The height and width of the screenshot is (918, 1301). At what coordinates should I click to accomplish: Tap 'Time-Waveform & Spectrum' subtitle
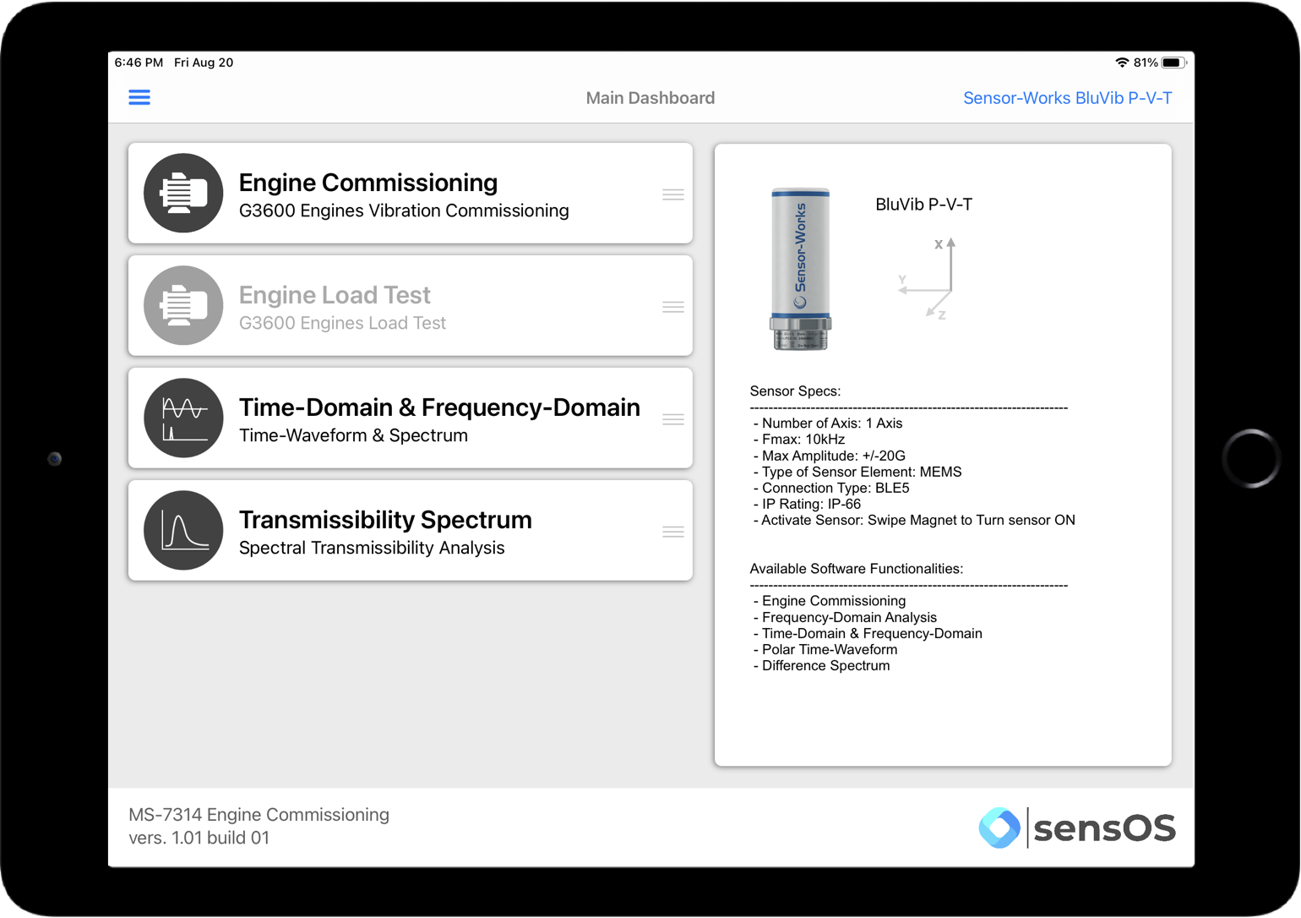[353, 435]
